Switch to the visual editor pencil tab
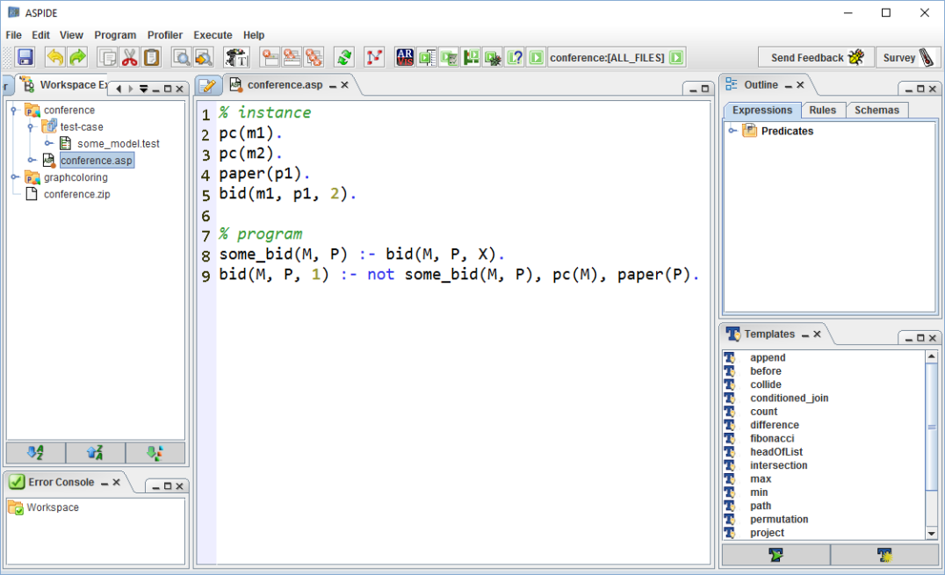 click(x=208, y=85)
